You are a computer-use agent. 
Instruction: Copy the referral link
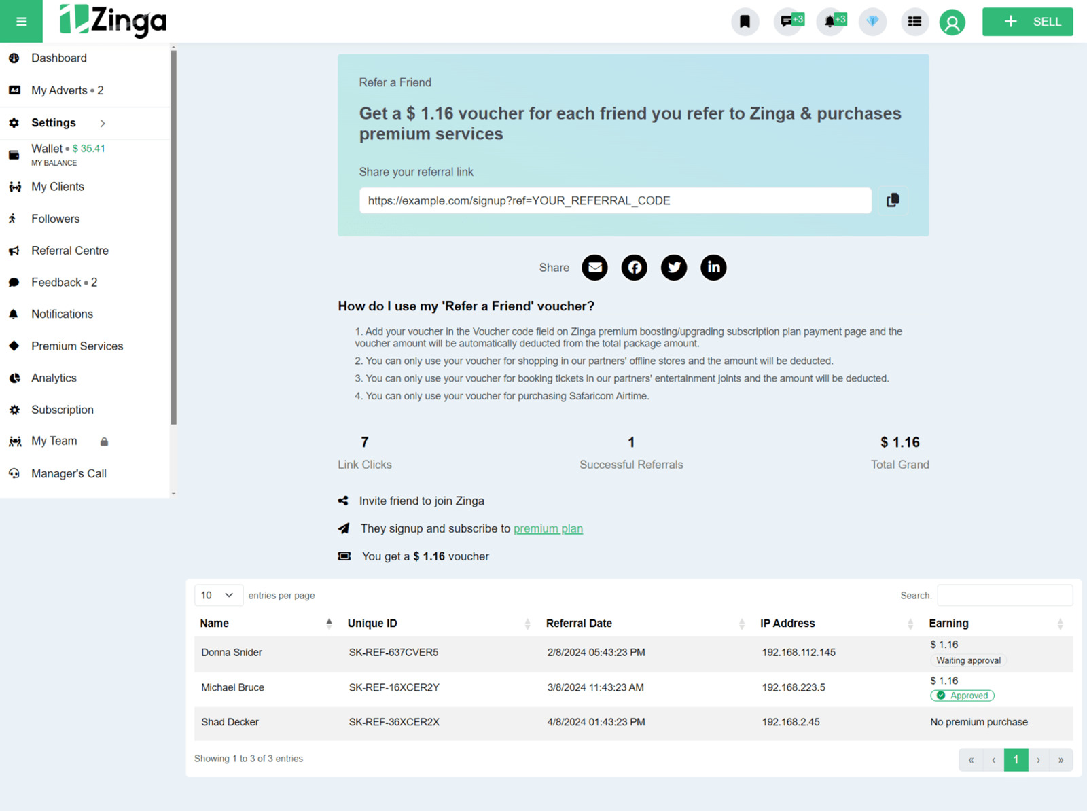[x=893, y=200]
